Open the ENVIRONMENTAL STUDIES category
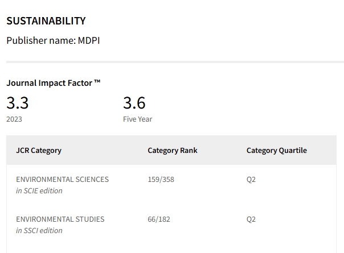This screenshot has width=344, height=253. tap(60, 219)
